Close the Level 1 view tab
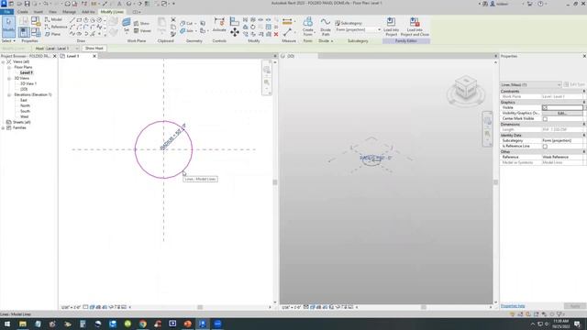 point(94,56)
